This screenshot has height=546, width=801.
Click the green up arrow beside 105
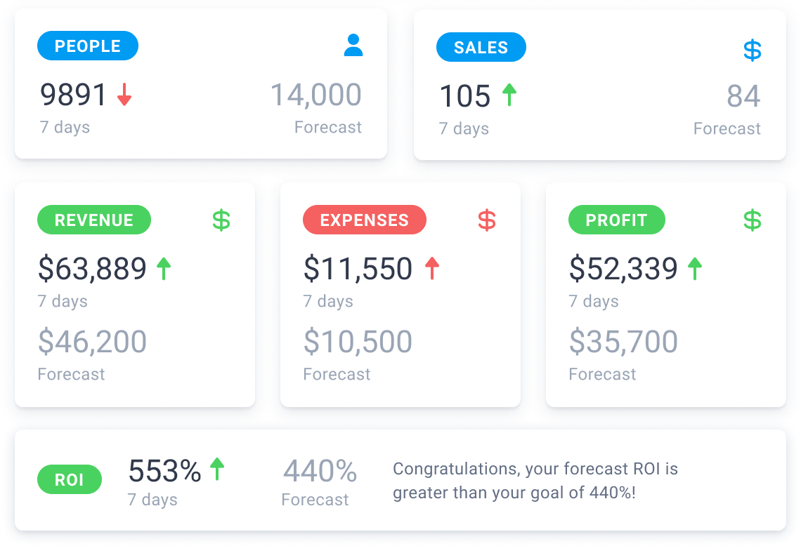[509, 95]
